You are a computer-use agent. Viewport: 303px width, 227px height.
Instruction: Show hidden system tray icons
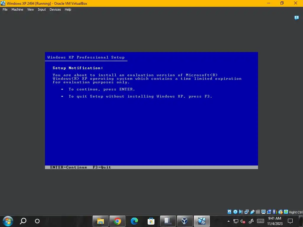[x=229, y=221]
